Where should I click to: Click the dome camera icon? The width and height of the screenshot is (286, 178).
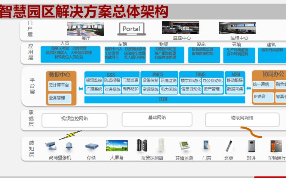tap(68, 146)
